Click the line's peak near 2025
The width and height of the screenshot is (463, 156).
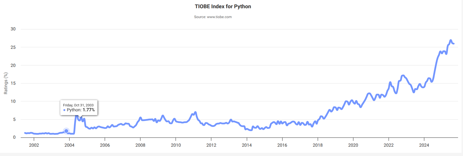point(451,40)
